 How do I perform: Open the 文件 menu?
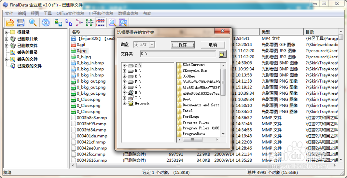pos(9,13)
